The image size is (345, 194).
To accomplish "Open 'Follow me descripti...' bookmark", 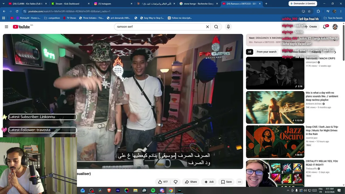I will tap(180, 18).
